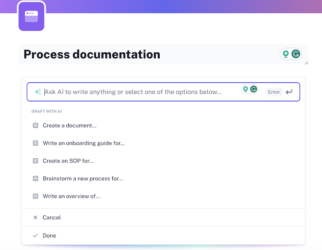Click the AI sparkle icon in prompt field
The image size is (322, 250).
click(38, 92)
